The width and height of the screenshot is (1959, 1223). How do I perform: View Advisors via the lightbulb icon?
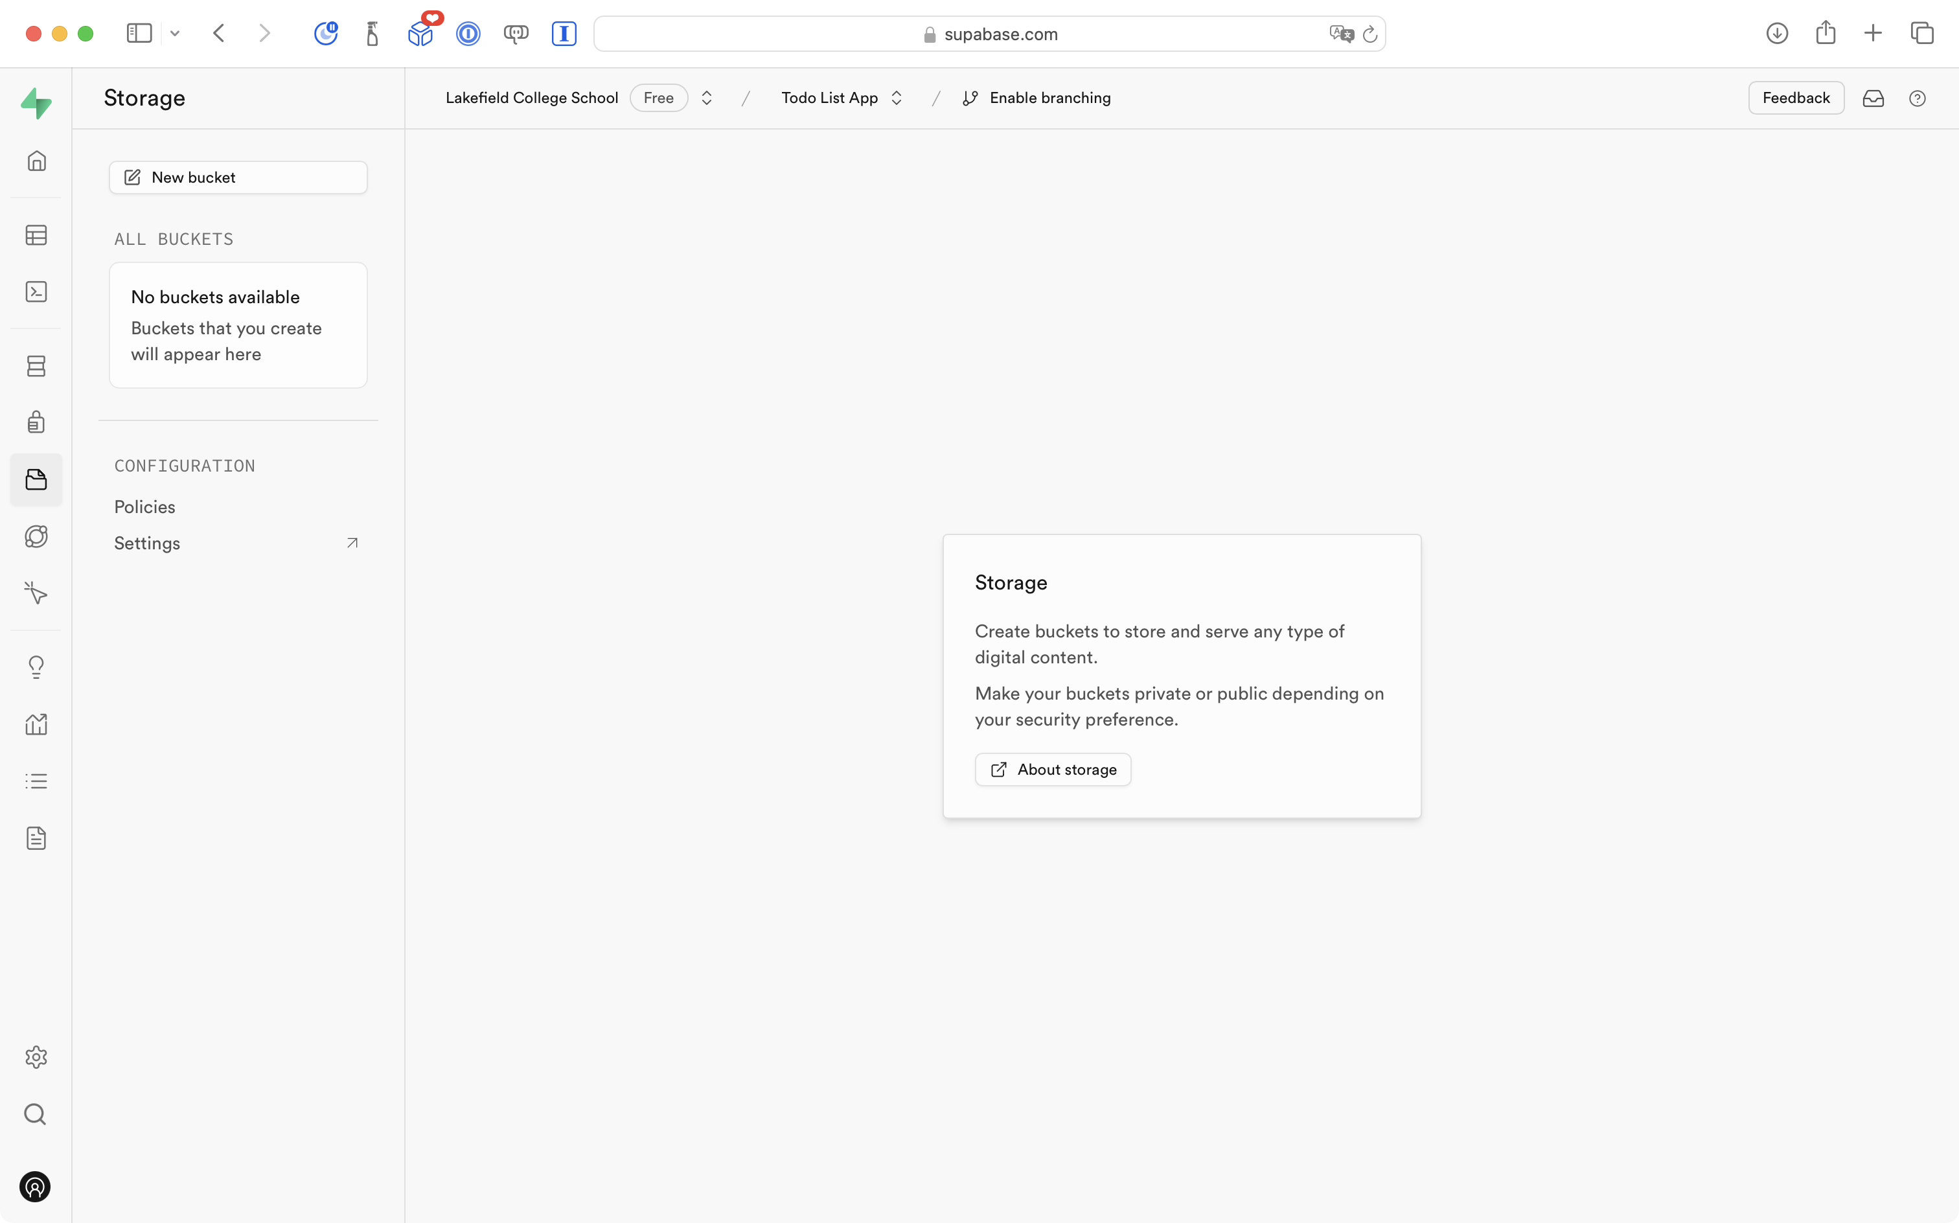tap(36, 667)
